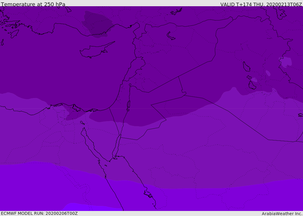303x216 pixels.
Task: Click the 'VALID T+174 THU. 20200213T06Z' label
Action: [261, 4]
